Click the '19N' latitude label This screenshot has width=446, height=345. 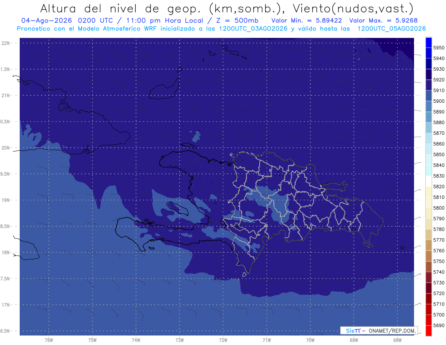(x=6, y=200)
